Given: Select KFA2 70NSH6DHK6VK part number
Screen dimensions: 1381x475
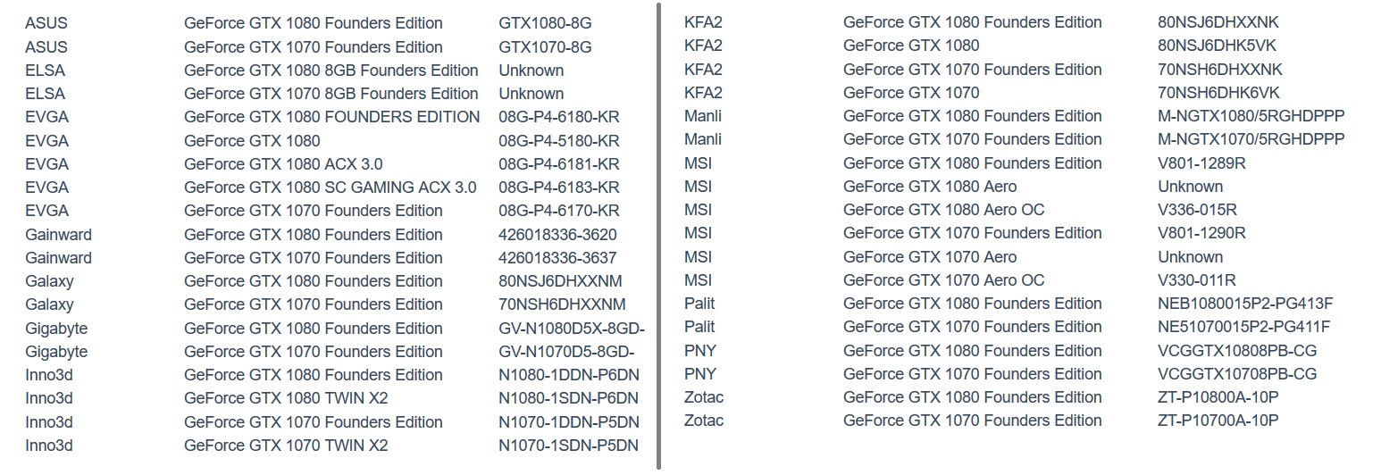Looking at the screenshot, I should [x=1219, y=93].
